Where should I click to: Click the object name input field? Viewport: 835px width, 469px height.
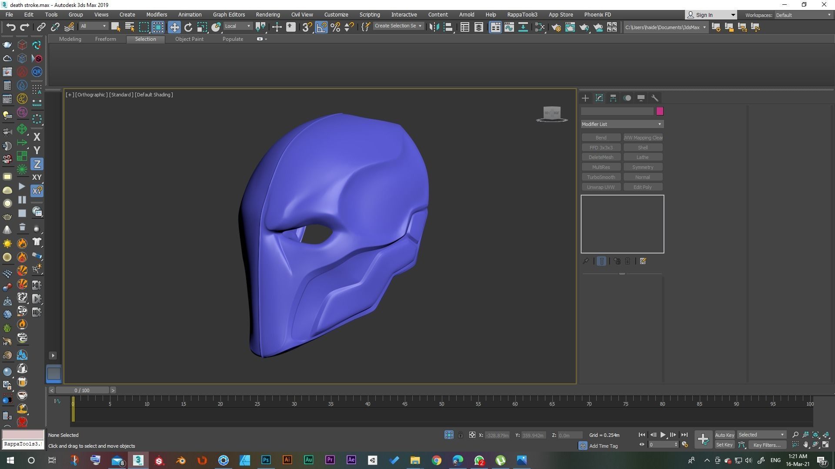click(617, 111)
